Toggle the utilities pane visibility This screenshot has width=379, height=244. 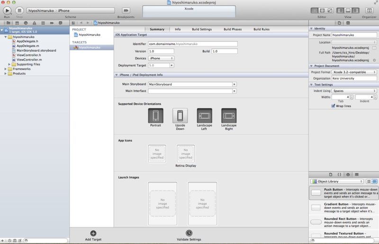tap(356, 10)
